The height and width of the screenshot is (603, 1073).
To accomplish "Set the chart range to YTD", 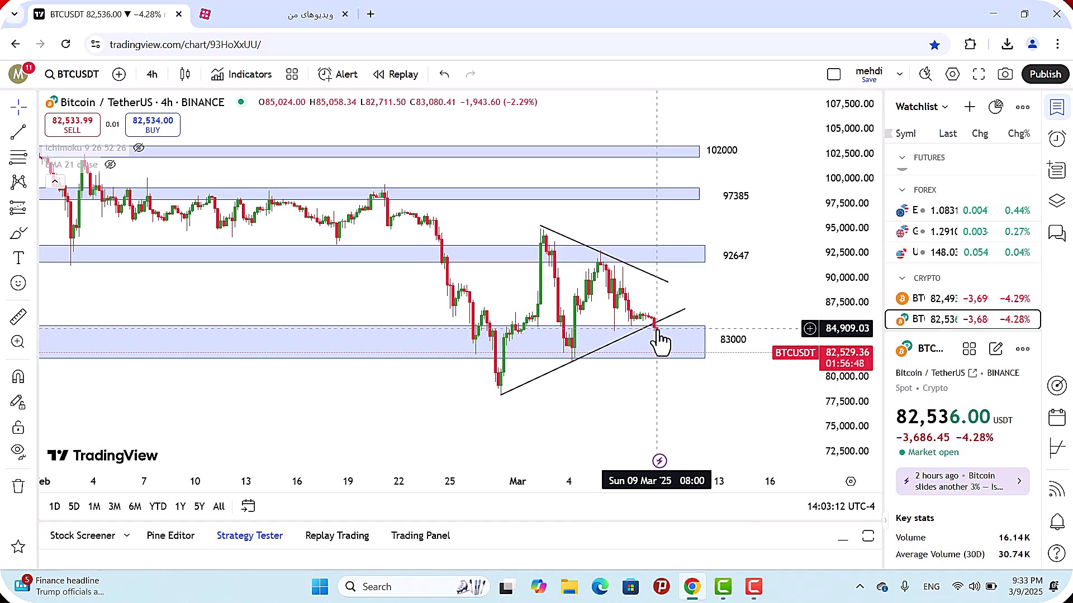I will pyautogui.click(x=158, y=506).
